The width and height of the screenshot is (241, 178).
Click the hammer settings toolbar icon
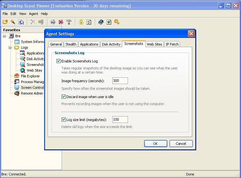(x=69, y=22)
